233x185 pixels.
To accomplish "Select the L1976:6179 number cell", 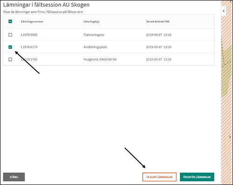I will pyautogui.click(x=29, y=47).
